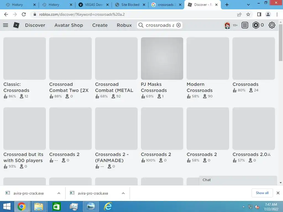The width and height of the screenshot is (283, 212).
Task: Open the second taskbar monitor app icon
Action: tap(74, 206)
